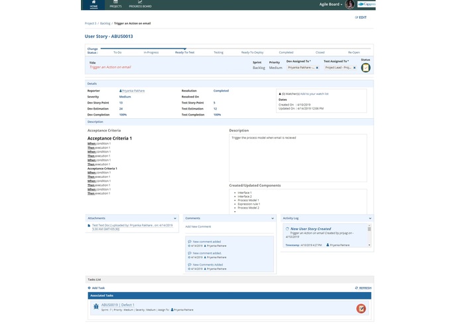Image resolution: width=461 pixels, height=328 pixels.
Task: Click the red edit icon for Defect 1
Action: 361,309
